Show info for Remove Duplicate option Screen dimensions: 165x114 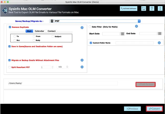(x=82, y=28)
